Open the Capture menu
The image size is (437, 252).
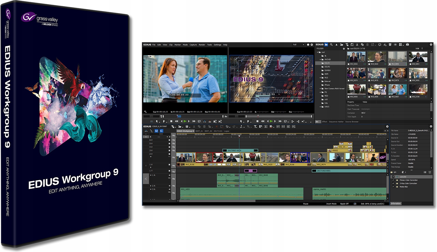coord(193,45)
